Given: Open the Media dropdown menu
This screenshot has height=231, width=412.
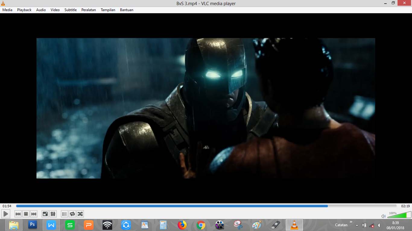Looking at the screenshot, I should 7,10.
